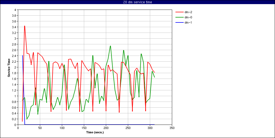Screen dimensions: 275x138
Task: Click the green dm-0 legend line swatch
Action: pos(179,17)
